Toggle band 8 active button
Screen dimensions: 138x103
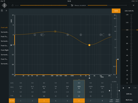click(x=102, y=101)
